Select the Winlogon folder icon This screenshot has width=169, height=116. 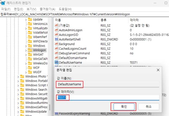(x=30, y=50)
